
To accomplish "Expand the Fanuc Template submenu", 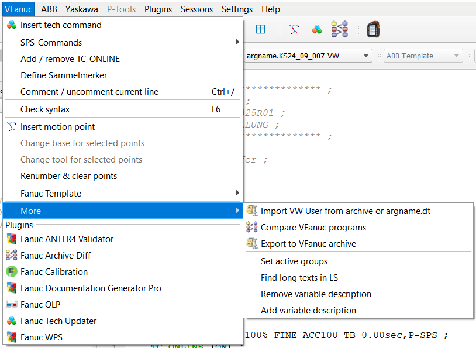I will [x=123, y=194].
